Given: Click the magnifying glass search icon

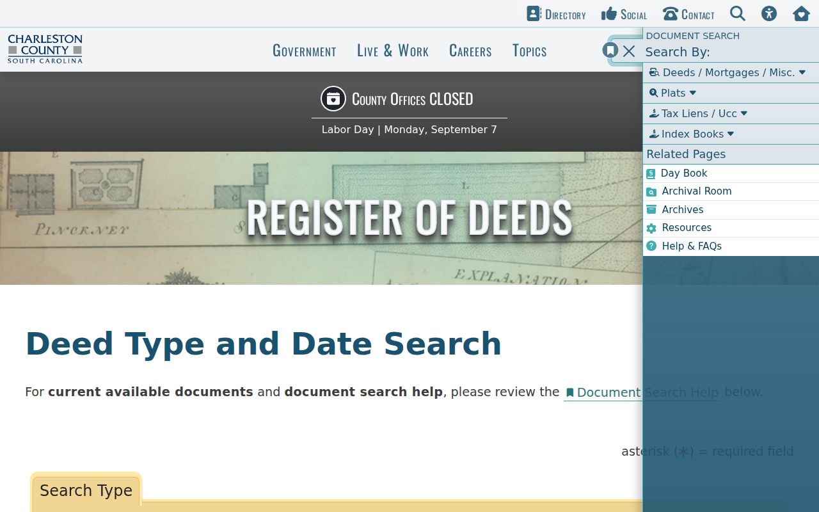Looking at the screenshot, I should [738, 13].
